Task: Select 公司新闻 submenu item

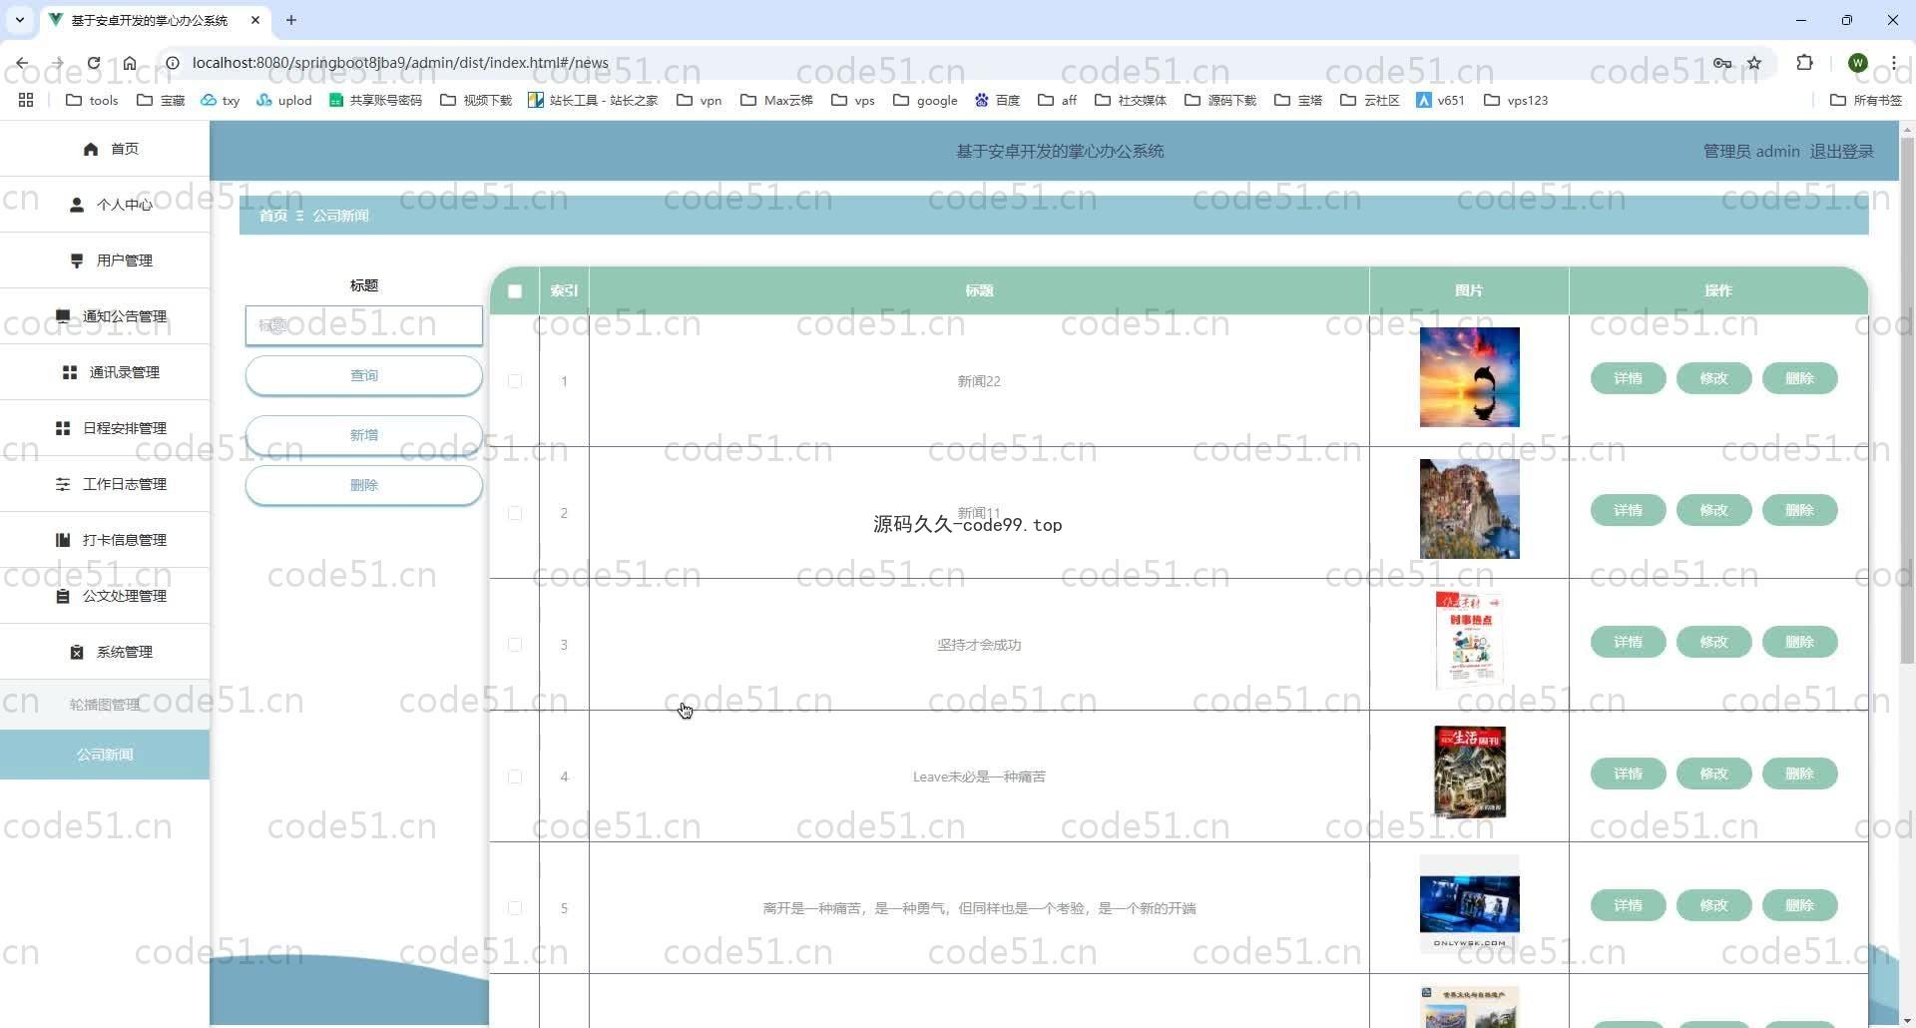Action: [105, 755]
